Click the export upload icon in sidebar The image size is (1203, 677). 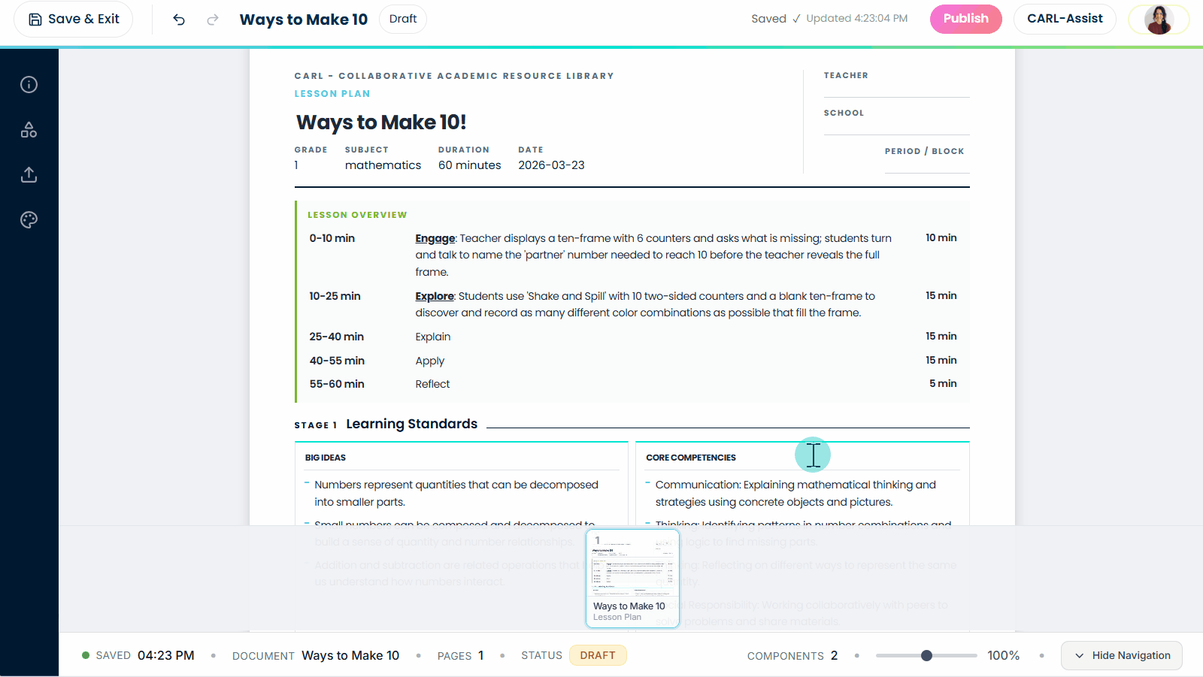[29, 175]
